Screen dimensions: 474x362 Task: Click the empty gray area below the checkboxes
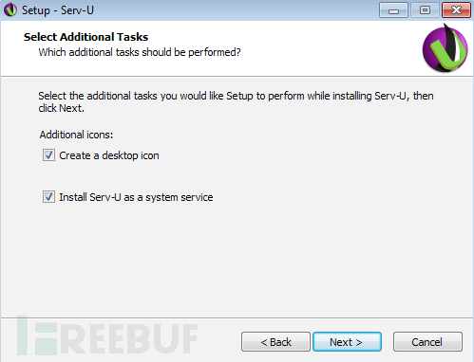click(237, 259)
